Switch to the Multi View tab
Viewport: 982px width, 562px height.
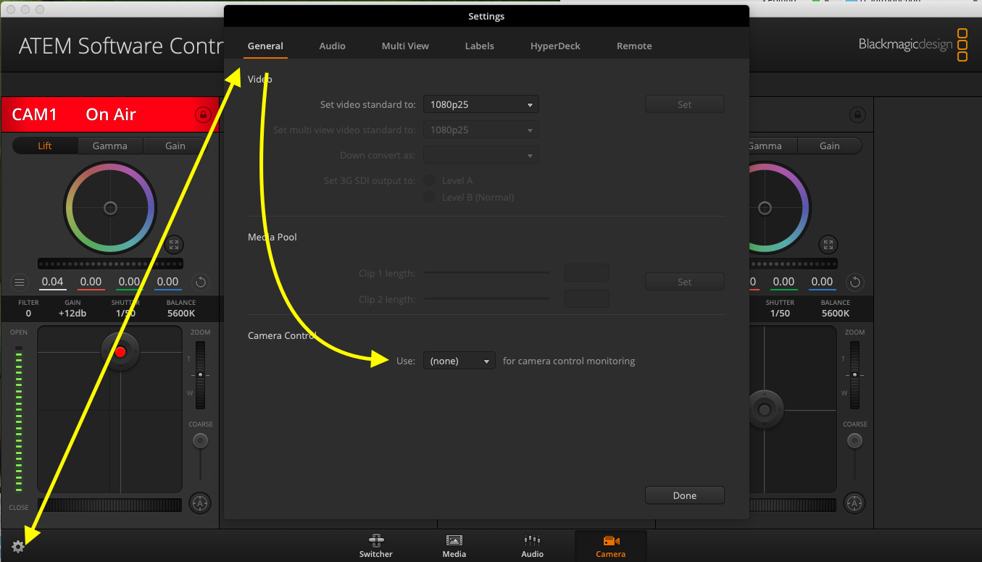pos(405,46)
